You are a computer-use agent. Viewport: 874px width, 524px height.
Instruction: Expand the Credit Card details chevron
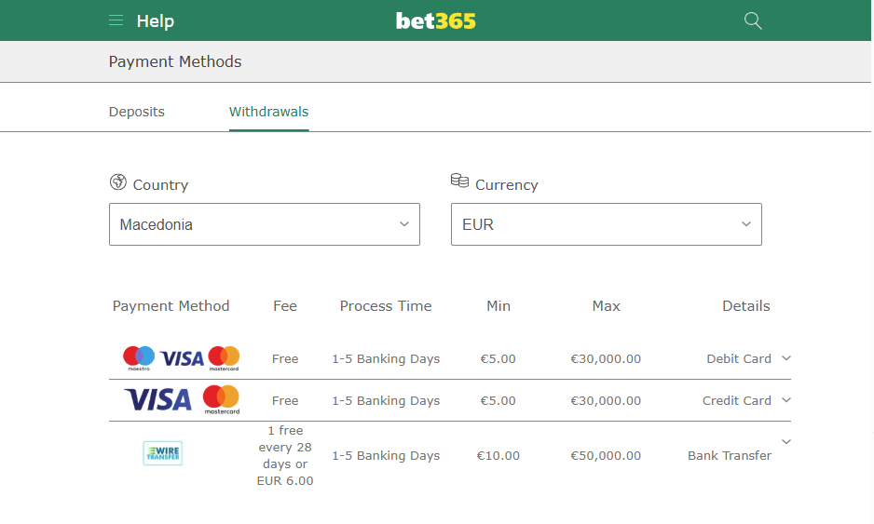point(786,400)
